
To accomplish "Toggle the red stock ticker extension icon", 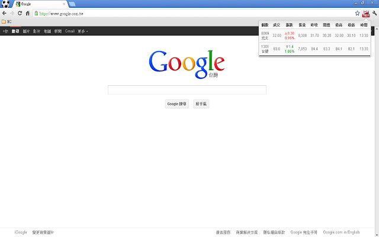I will coord(366,14).
